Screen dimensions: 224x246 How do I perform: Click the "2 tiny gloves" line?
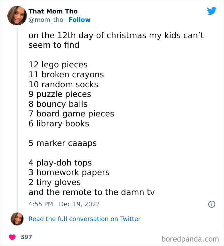click(54, 182)
